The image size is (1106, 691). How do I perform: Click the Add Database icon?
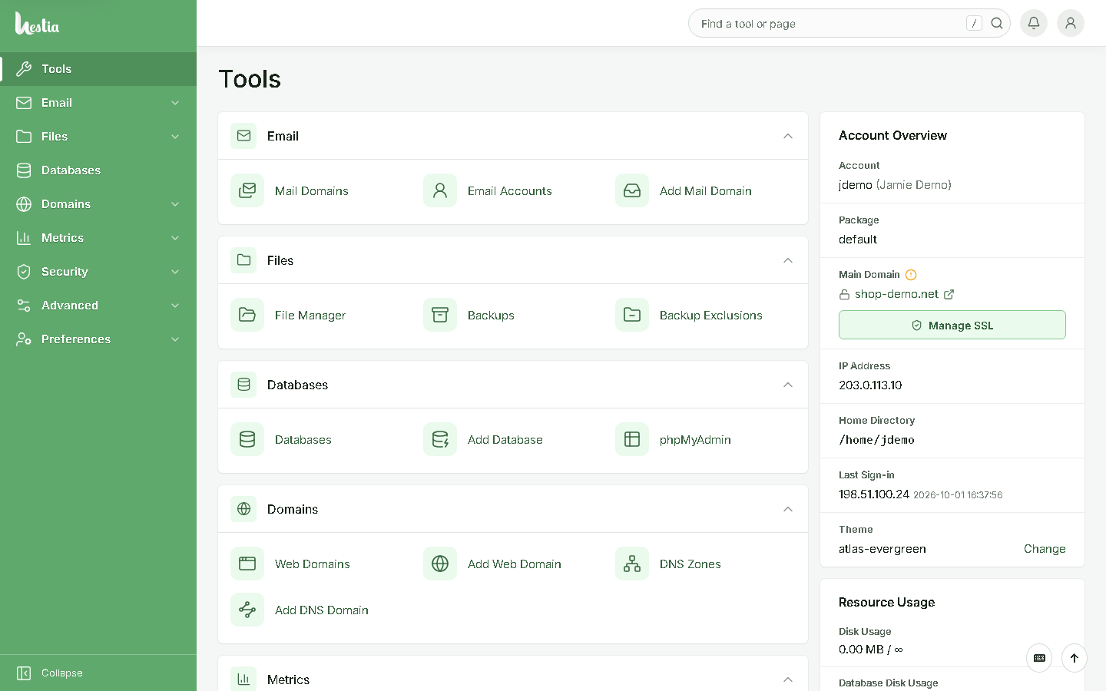point(440,439)
